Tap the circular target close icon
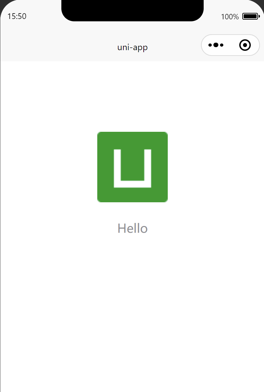Image resolution: width=264 pixels, height=392 pixels. [245, 45]
